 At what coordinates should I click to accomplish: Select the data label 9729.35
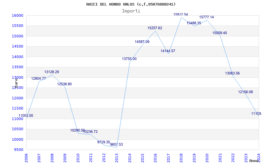(103, 142)
